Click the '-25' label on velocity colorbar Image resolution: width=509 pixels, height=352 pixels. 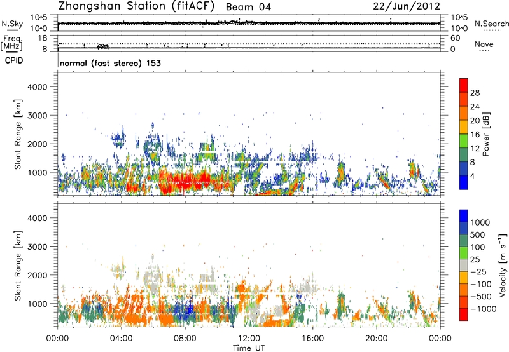[x=478, y=272]
